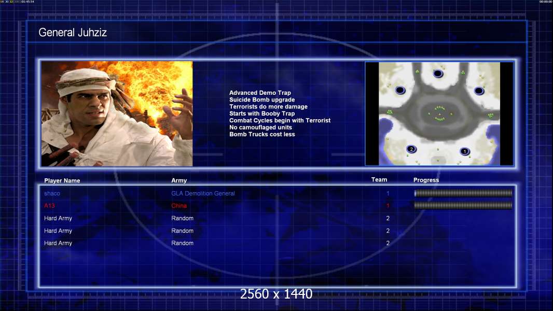Image resolution: width=553 pixels, height=311 pixels.
Task: Select player name shaco
Action: click(x=52, y=193)
